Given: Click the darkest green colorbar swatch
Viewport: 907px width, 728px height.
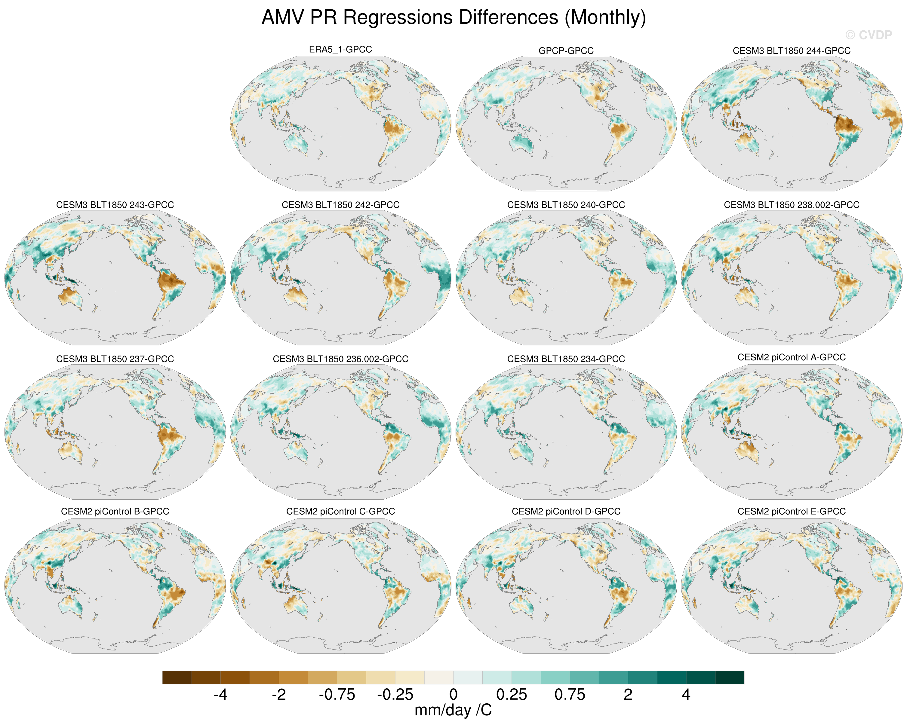Looking at the screenshot, I should tap(730, 678).
